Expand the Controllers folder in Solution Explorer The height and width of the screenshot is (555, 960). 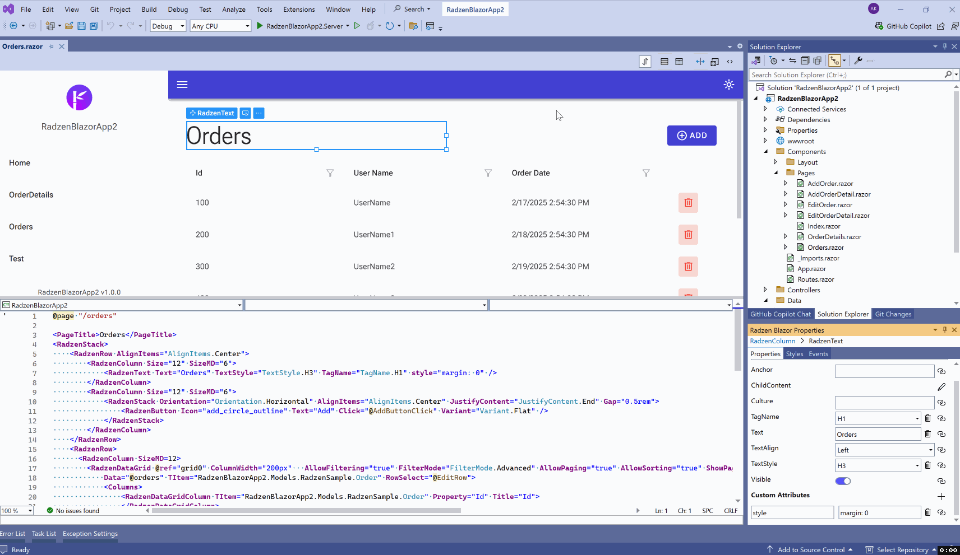pos(765,290)
